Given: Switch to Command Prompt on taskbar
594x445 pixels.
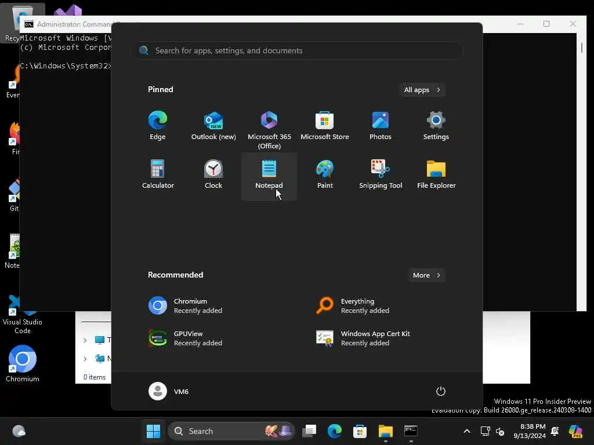Looking at the screenshot, I should tap(411, 431).
